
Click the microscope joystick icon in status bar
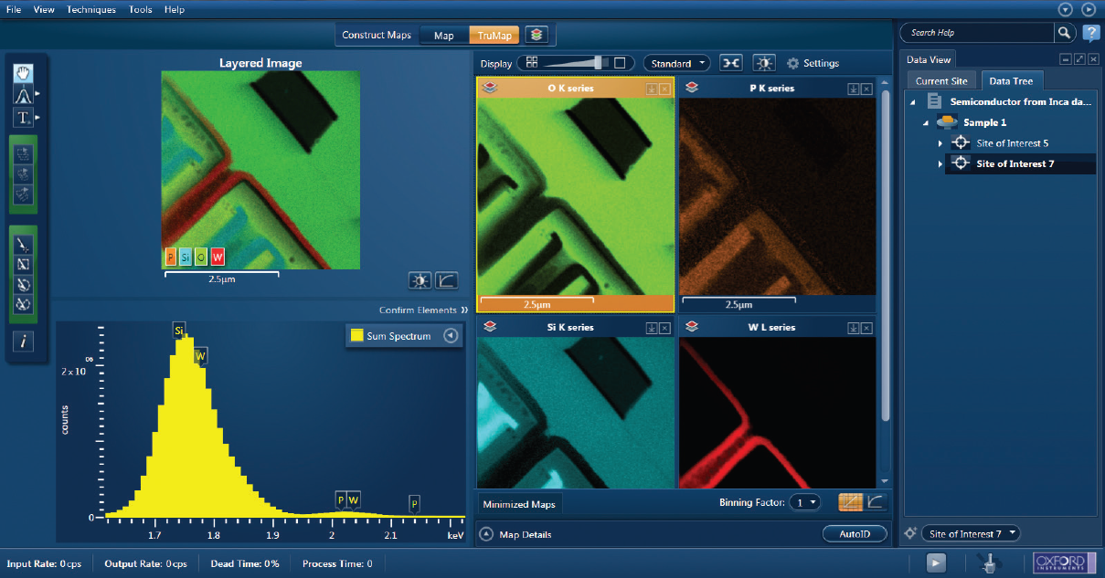pyautogui.click(x=988, y=563)
